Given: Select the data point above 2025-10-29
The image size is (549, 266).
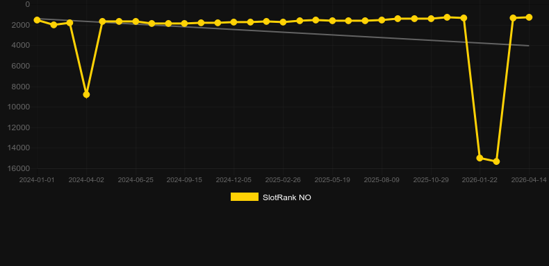Looking at the screenshot, I should (431, 19).
